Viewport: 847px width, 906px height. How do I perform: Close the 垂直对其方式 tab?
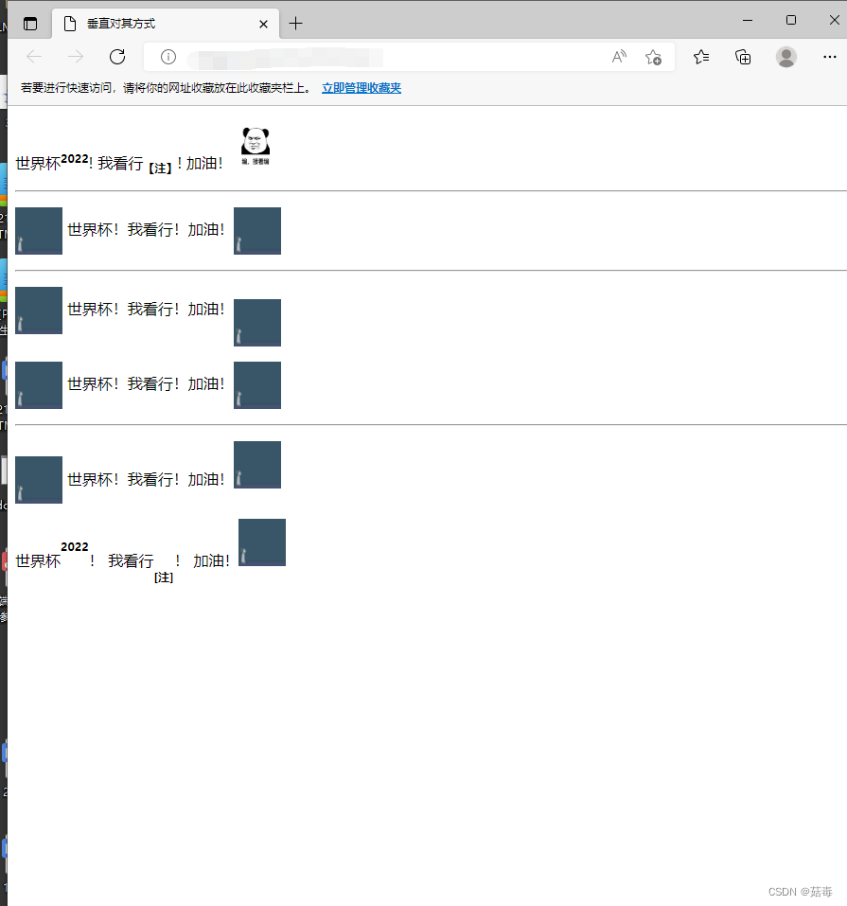(x=263, y=25)
